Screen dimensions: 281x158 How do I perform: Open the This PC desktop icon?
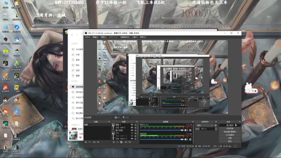click(6, 5)
